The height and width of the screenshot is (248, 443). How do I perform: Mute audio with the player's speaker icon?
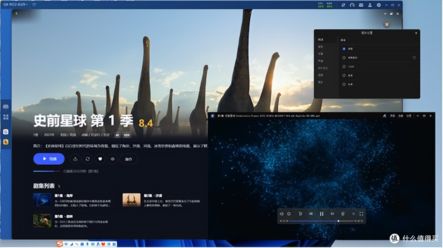click(x=281, y=214)
